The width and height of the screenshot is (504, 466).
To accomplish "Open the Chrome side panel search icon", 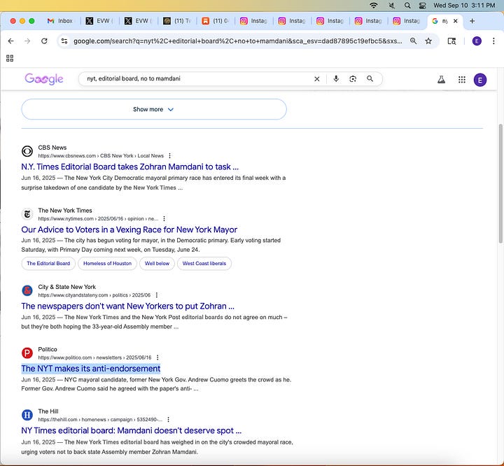I will pos(451,41).
